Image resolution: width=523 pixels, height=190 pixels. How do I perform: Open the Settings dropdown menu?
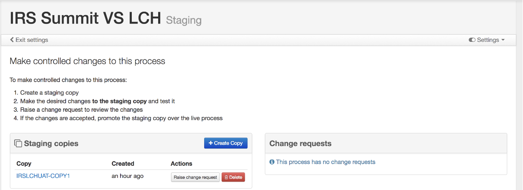(x=487, y=40)
